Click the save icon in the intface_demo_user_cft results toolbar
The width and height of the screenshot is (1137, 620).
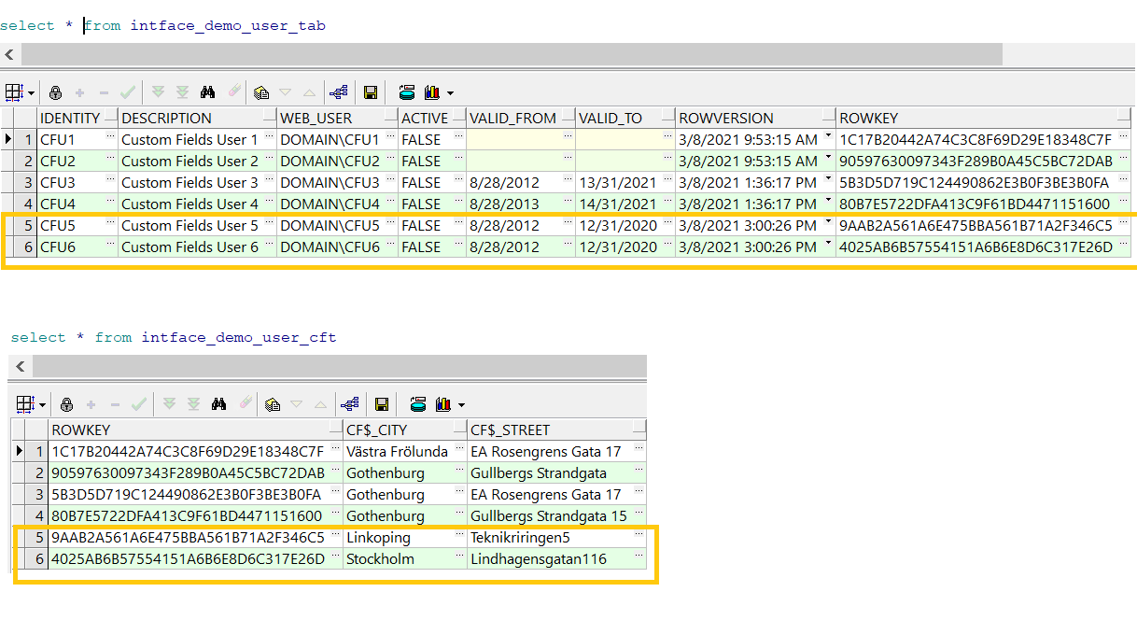point(382,404)
